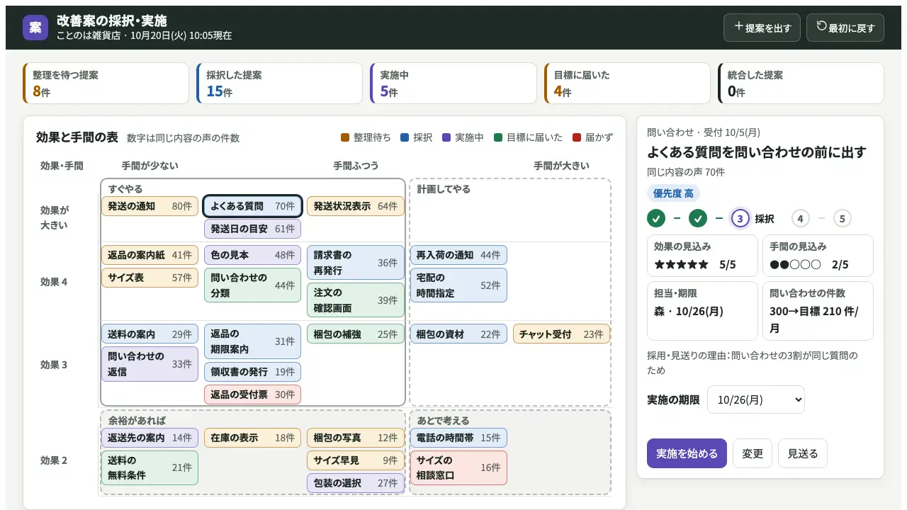Open the 整理を待つ提案 summary card
This screenshot has height=510, width=907.
click(106, 83)
